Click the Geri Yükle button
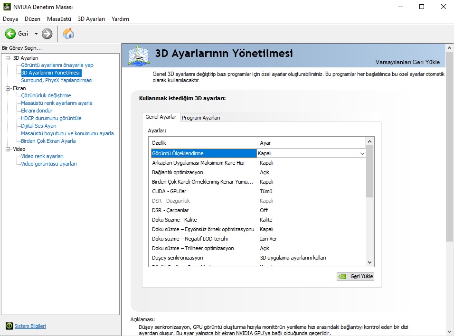 [355, 276]
